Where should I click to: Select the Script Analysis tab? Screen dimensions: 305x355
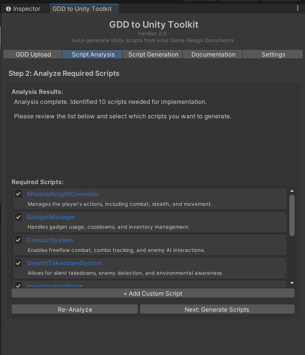click(93, 55)
